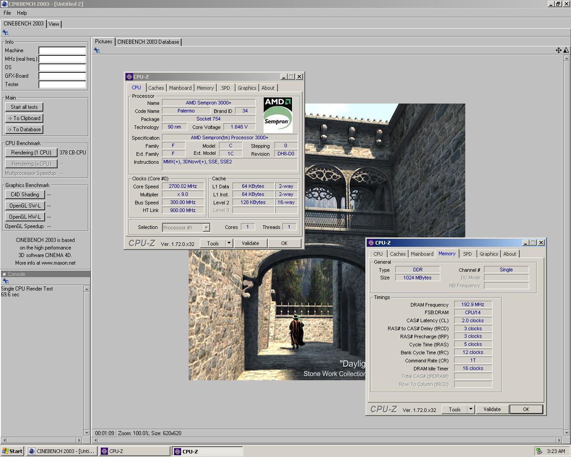Click the Machine input field
This screenshot has height=457, width=571.
pyautogui.click(x=62, y=50)
